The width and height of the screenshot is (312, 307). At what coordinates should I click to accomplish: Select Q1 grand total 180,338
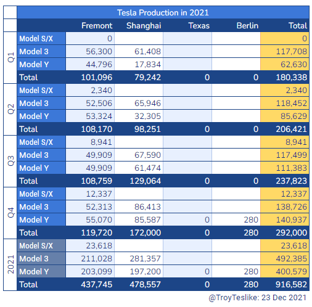(x=285, y=77)
